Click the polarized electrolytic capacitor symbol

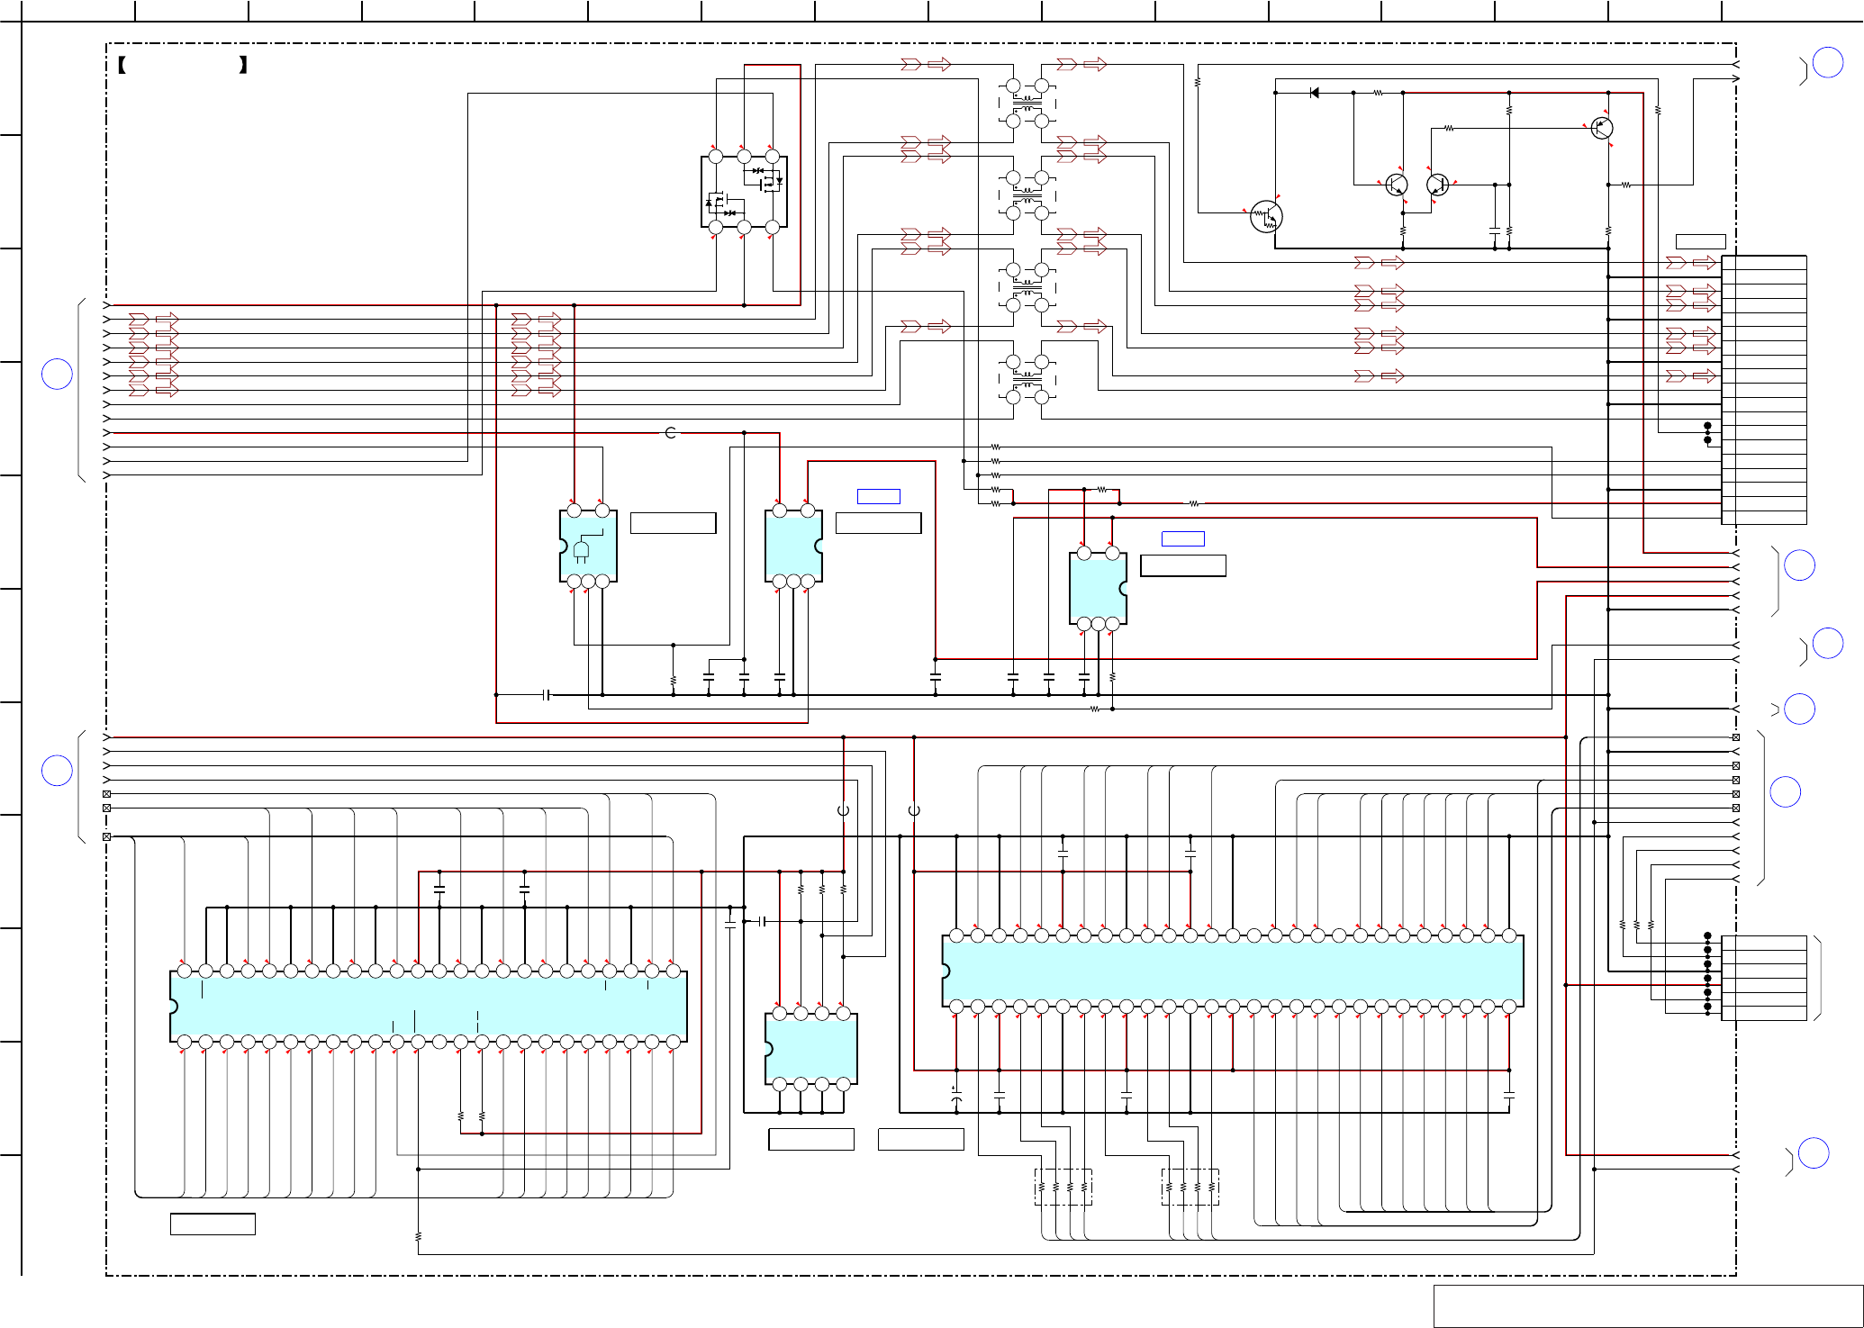956,1098
